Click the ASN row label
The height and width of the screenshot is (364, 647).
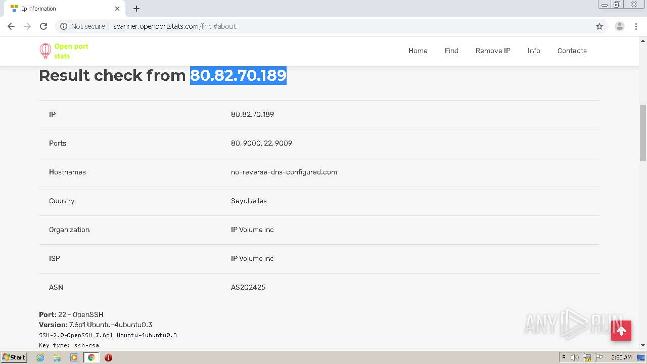56,287
